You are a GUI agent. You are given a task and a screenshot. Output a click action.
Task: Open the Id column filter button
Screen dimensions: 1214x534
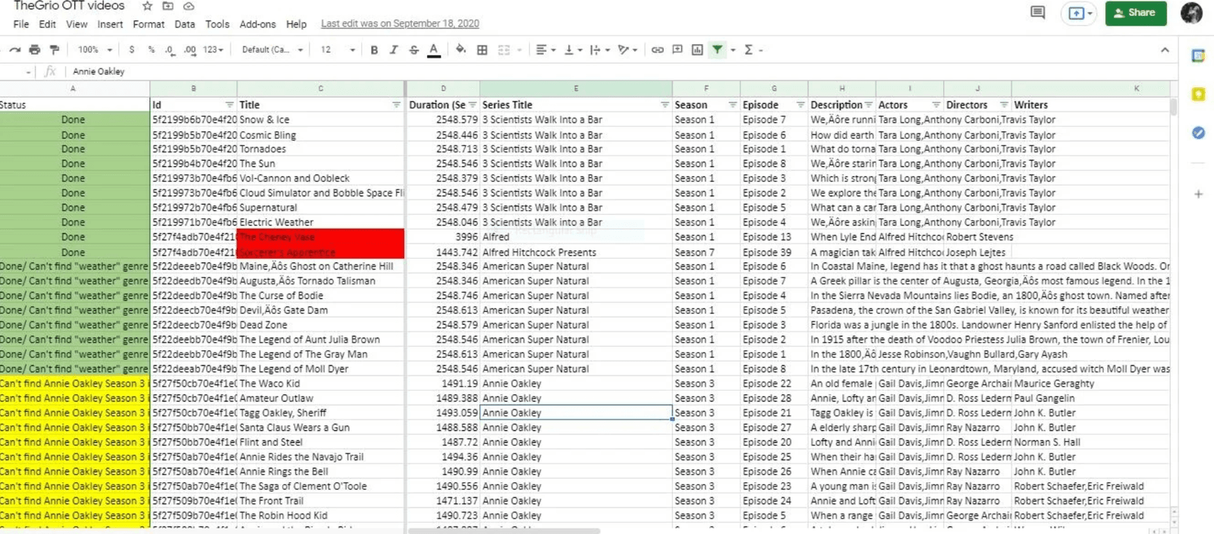click(229, 105)
